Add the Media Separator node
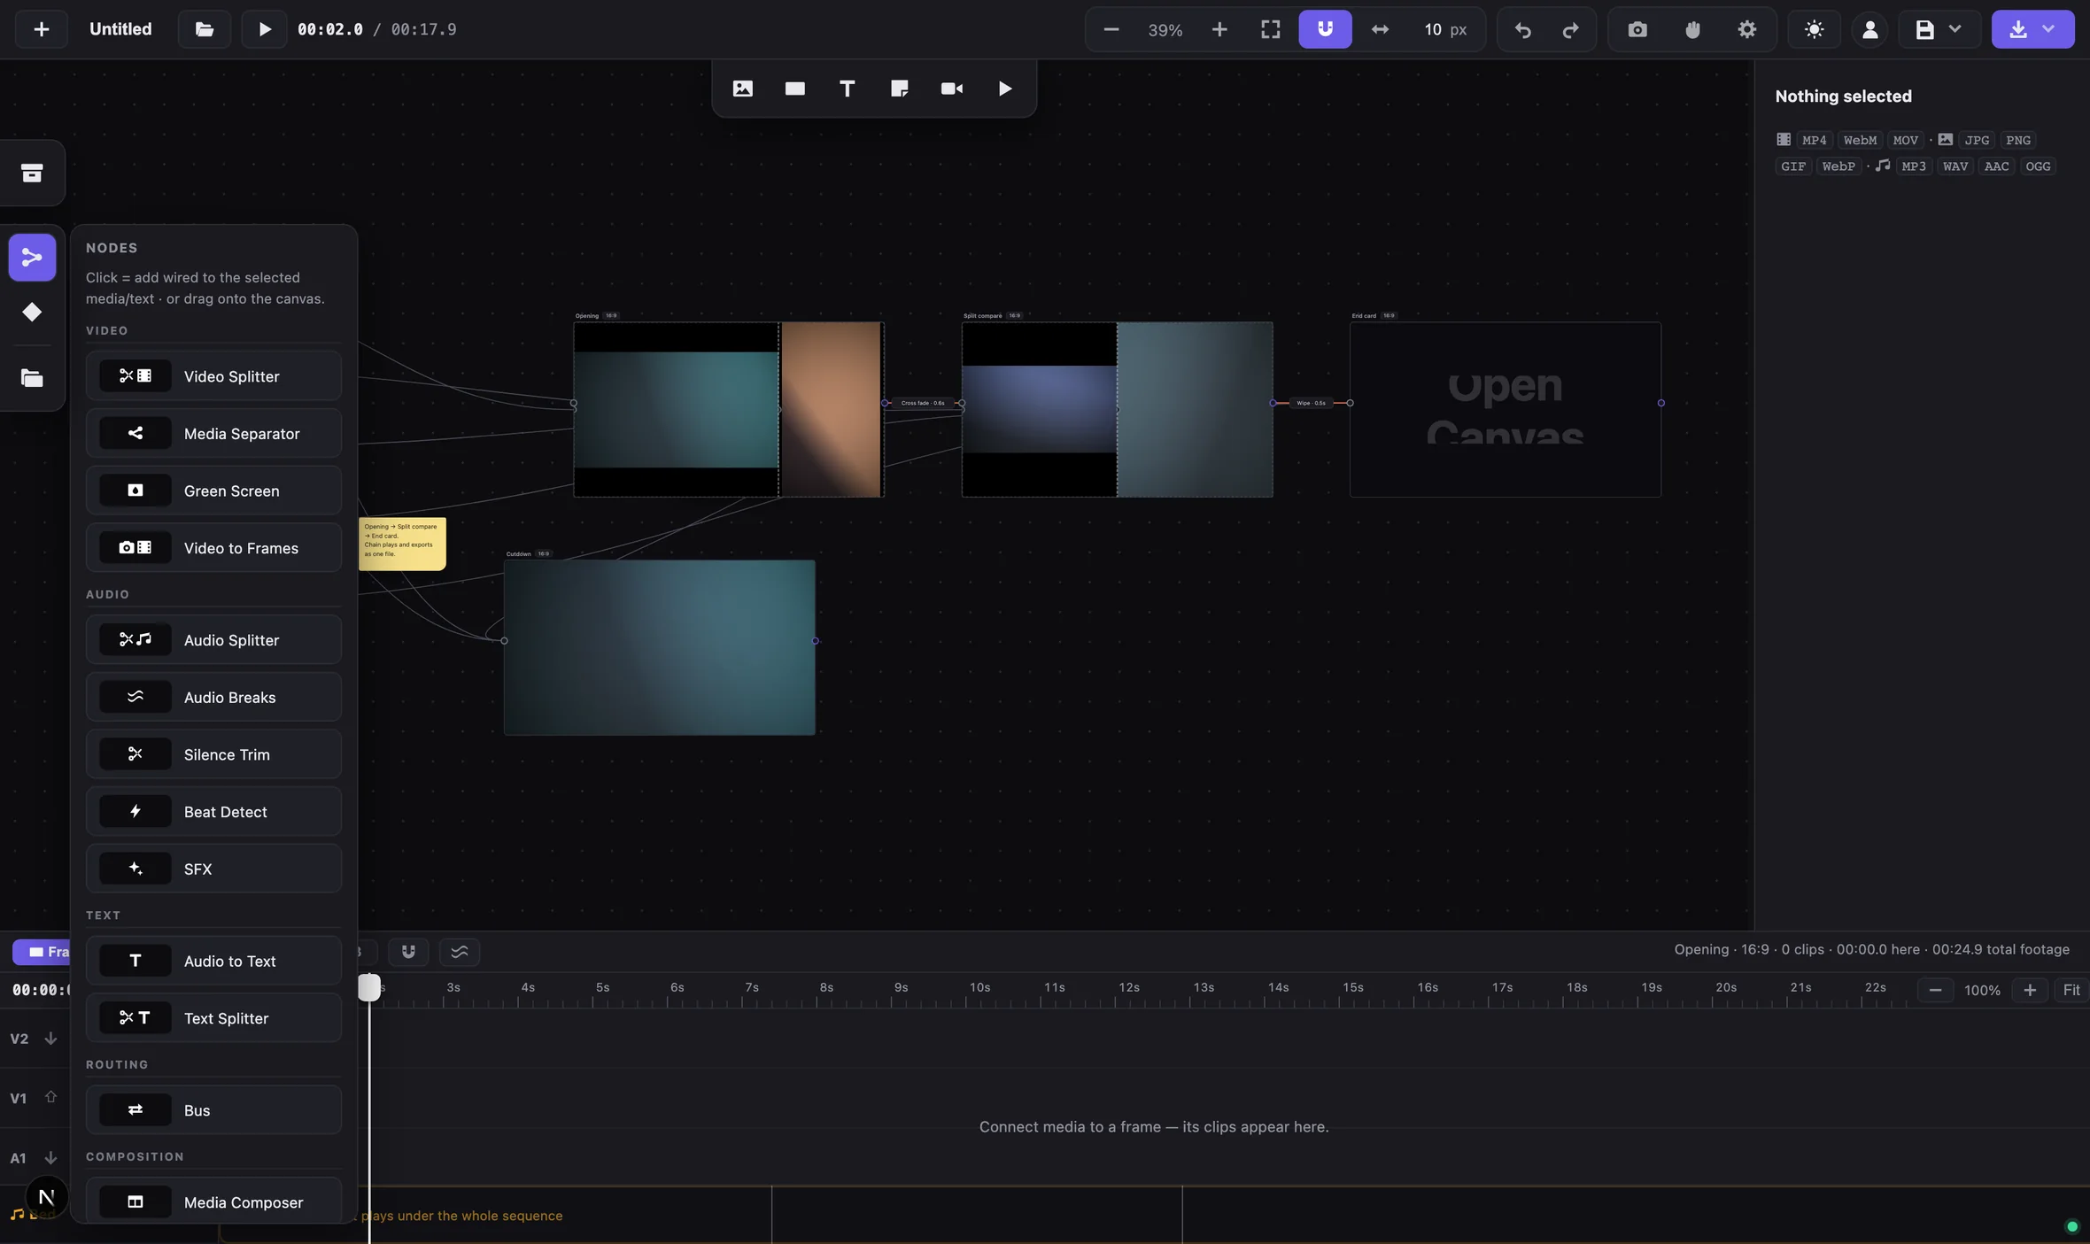 point(213,434)
